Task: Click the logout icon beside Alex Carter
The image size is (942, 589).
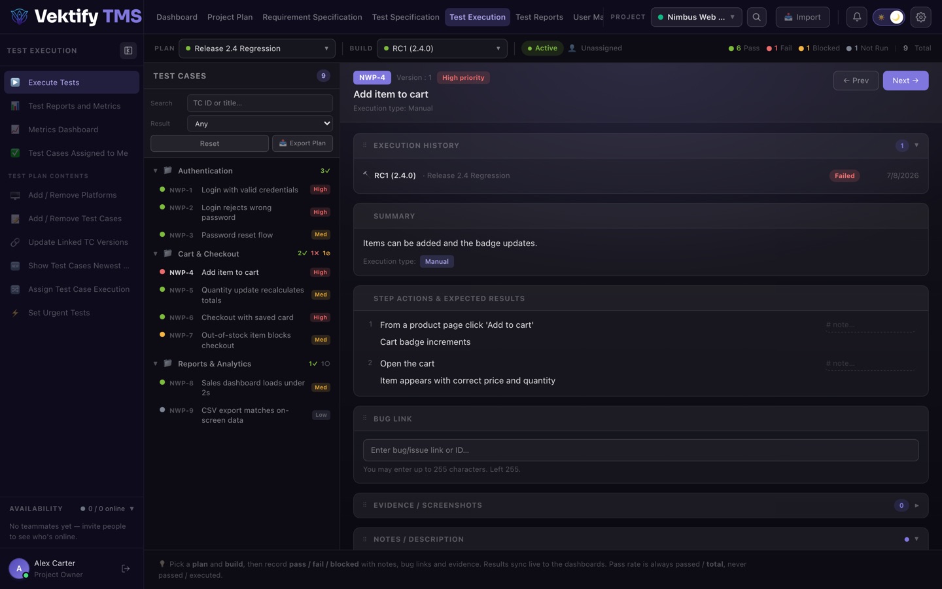Action: point(126,569)
